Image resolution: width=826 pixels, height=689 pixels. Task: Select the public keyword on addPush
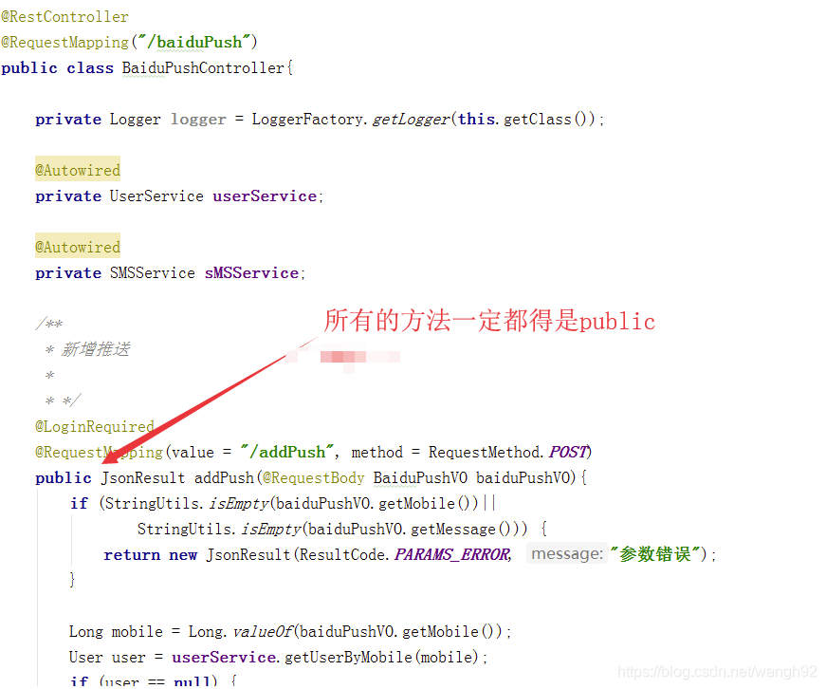tap(62, 477)
